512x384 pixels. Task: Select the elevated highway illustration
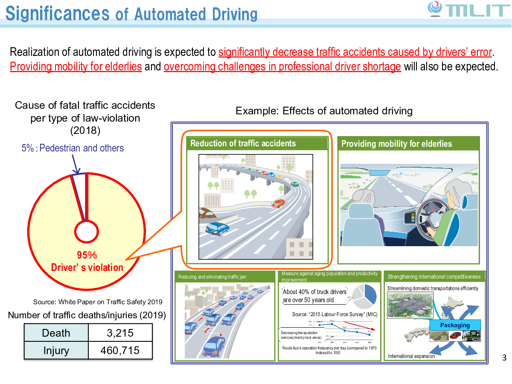point(256,207)
